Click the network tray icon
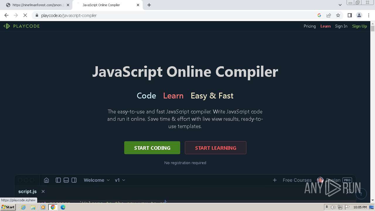Screen dimensions: 375x211 (340, 207)
